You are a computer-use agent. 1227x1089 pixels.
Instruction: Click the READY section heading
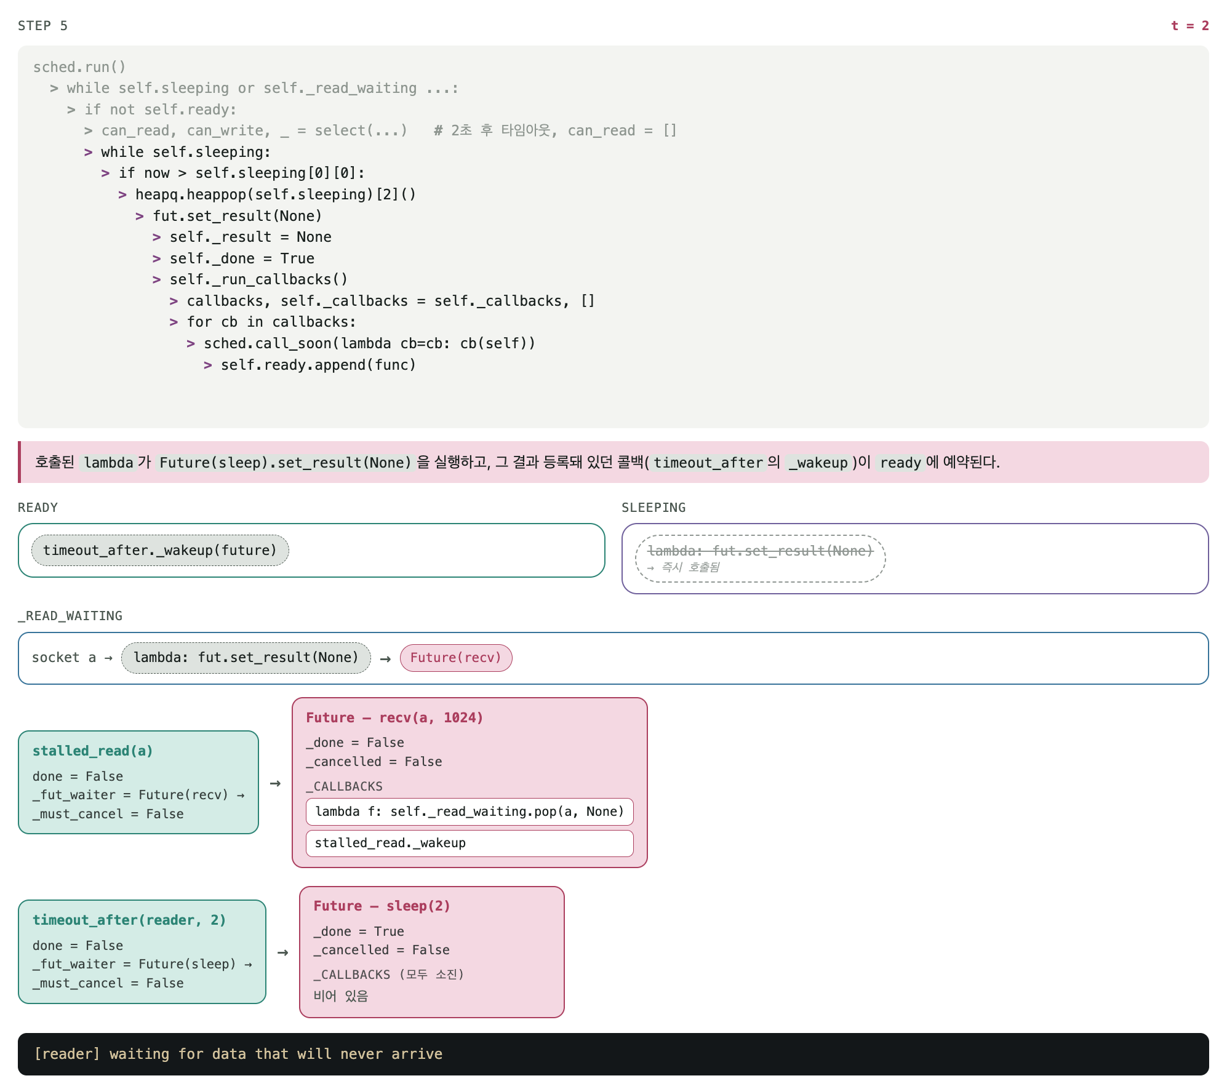38,508
